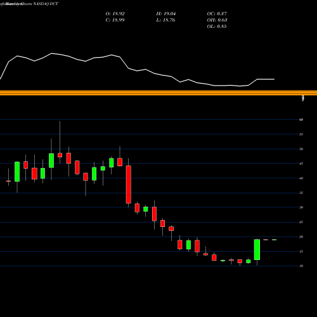Click the large green candle rising from 12 to 19
Viewport: 317px width, 317px height.
(257, 250)
